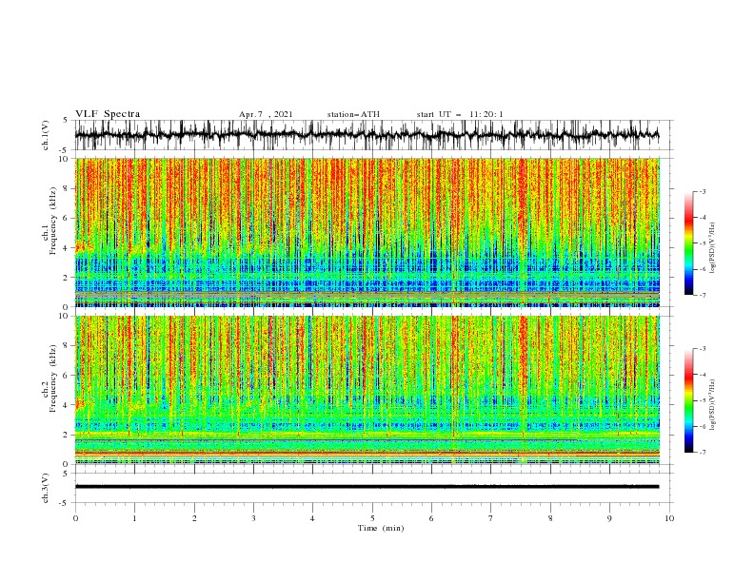754x582 pixels.
Task: Click the log(PSD) label beside ch.2 colorbar
Action: click(713, 404)
